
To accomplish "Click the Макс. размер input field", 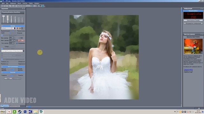I will pyautogui.click(x=11, y=41).
